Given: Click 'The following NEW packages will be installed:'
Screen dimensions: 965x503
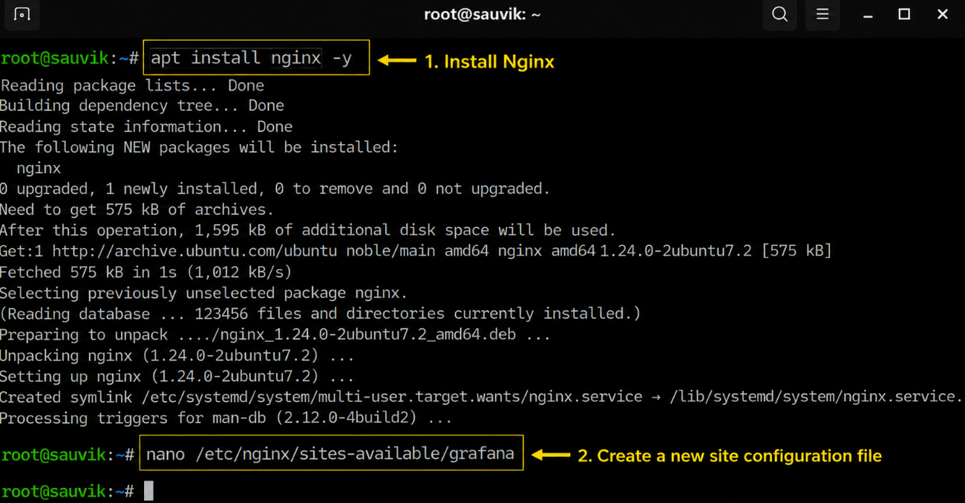Looking at the screenshot, I should [199, 147].
